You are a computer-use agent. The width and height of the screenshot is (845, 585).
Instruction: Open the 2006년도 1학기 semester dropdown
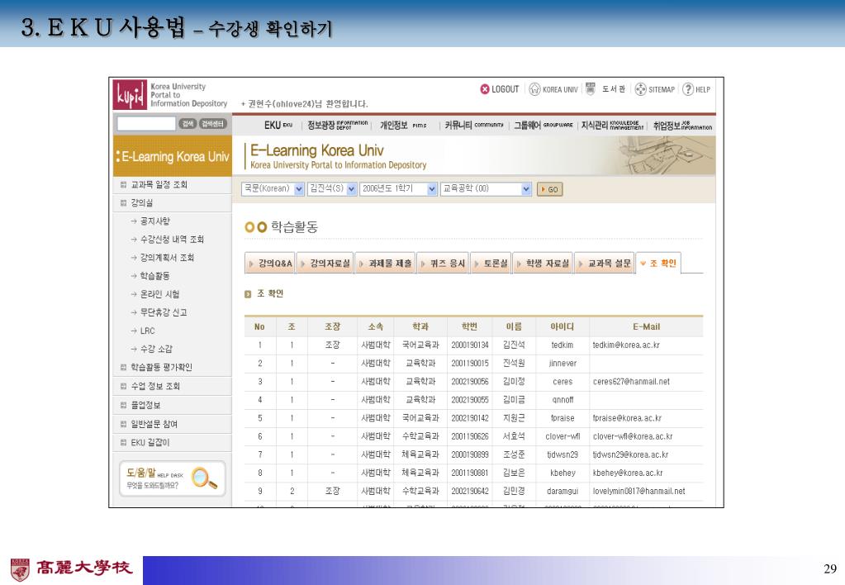[398, 188]
